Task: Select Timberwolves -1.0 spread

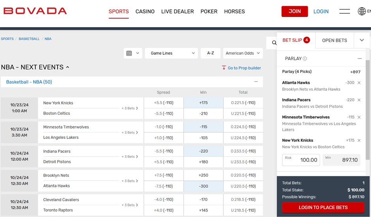Action: [x=163, y=127]
